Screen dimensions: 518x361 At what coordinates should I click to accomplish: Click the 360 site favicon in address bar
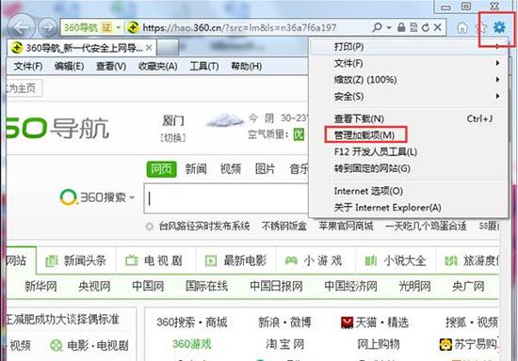pos(133,27)
